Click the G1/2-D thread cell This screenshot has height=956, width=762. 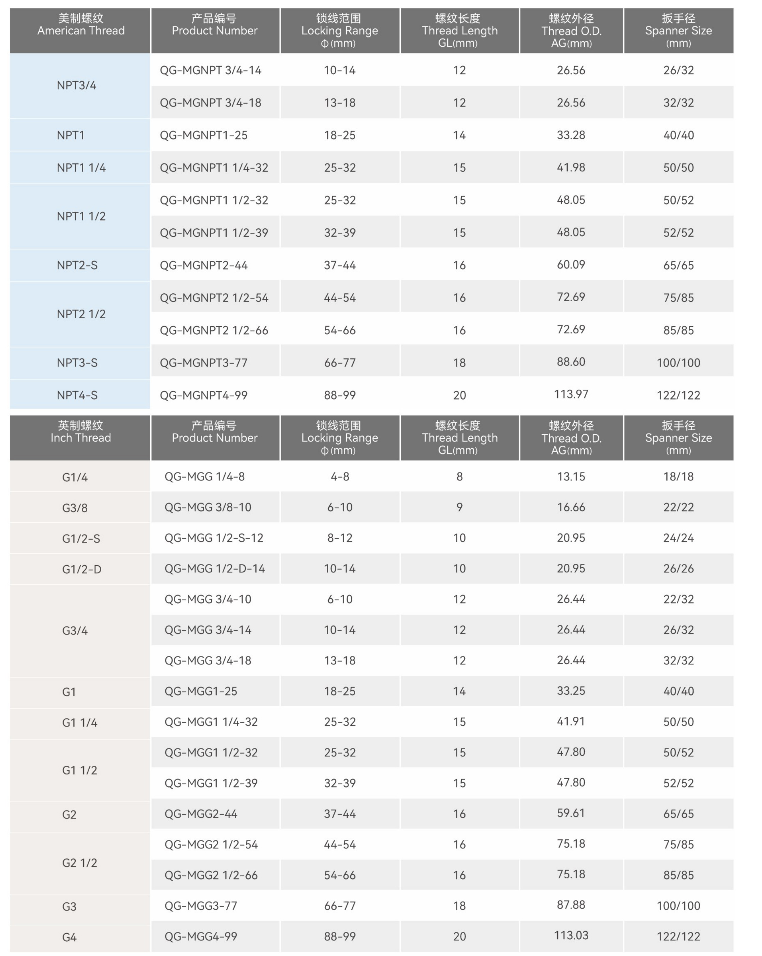81,569
